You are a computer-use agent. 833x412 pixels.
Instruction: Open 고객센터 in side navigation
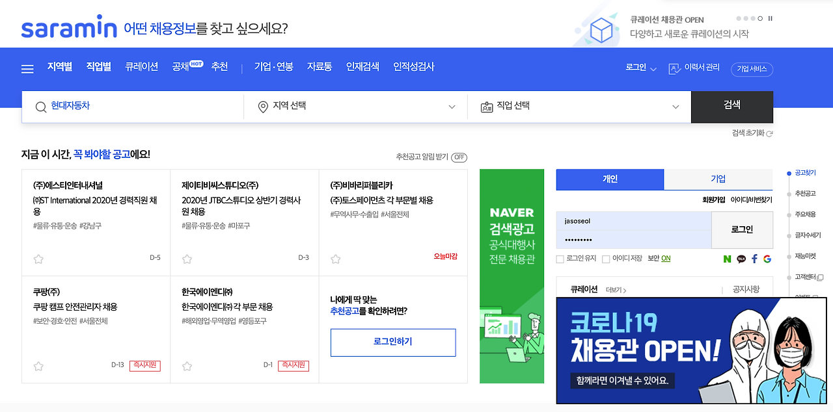[808, 277]
